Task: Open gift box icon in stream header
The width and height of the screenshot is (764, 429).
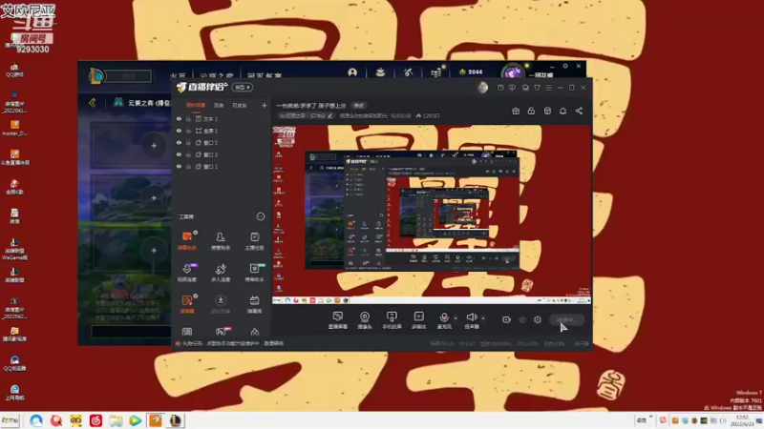Action: point(516,111)
